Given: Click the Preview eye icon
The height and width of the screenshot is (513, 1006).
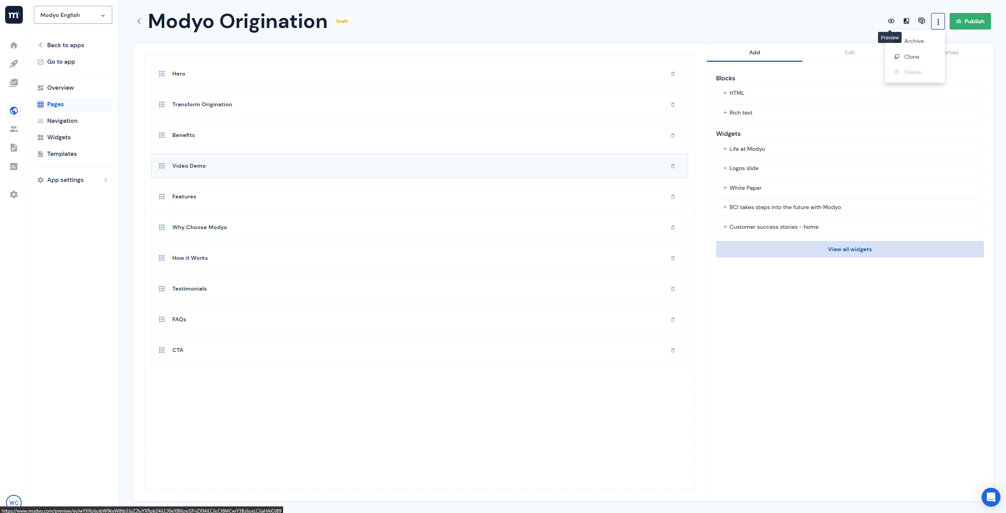Looking at the screenshot, I should [891, 21].
